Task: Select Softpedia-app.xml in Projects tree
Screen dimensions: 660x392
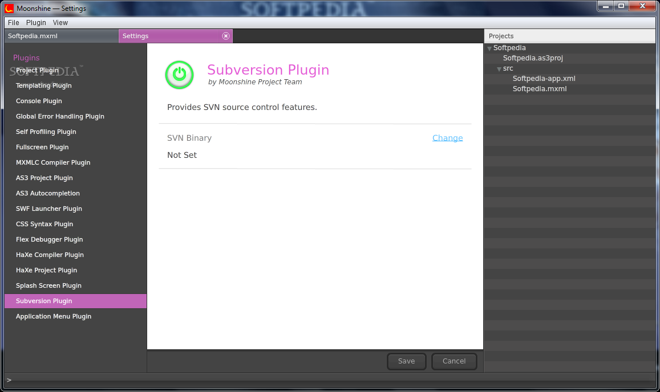Action: point(569,79)
